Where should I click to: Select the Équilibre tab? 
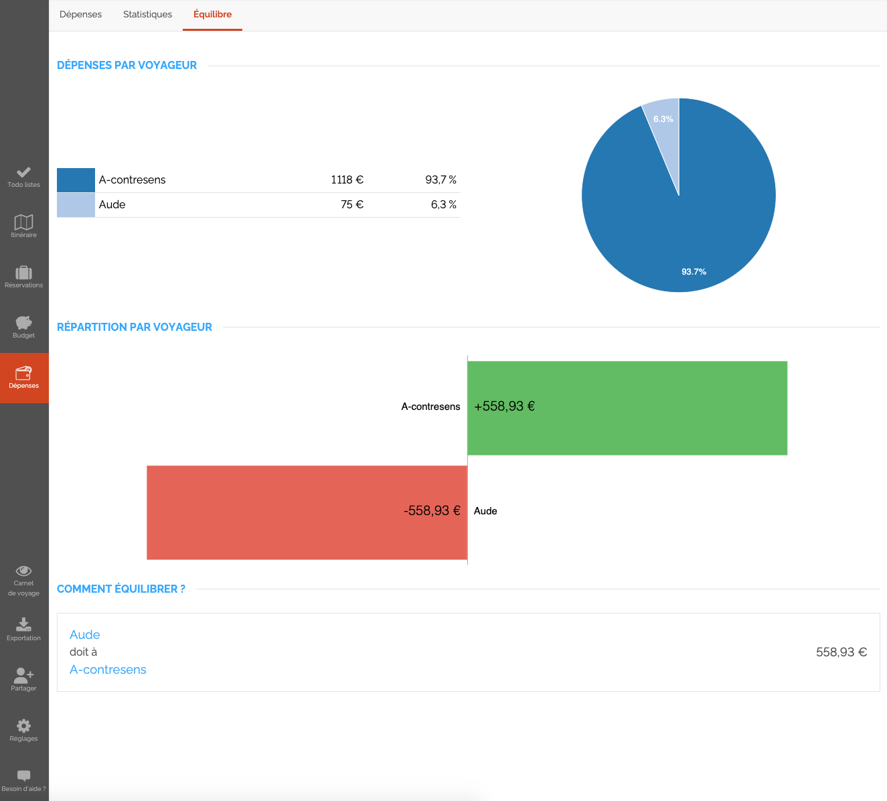pos(212,15)
